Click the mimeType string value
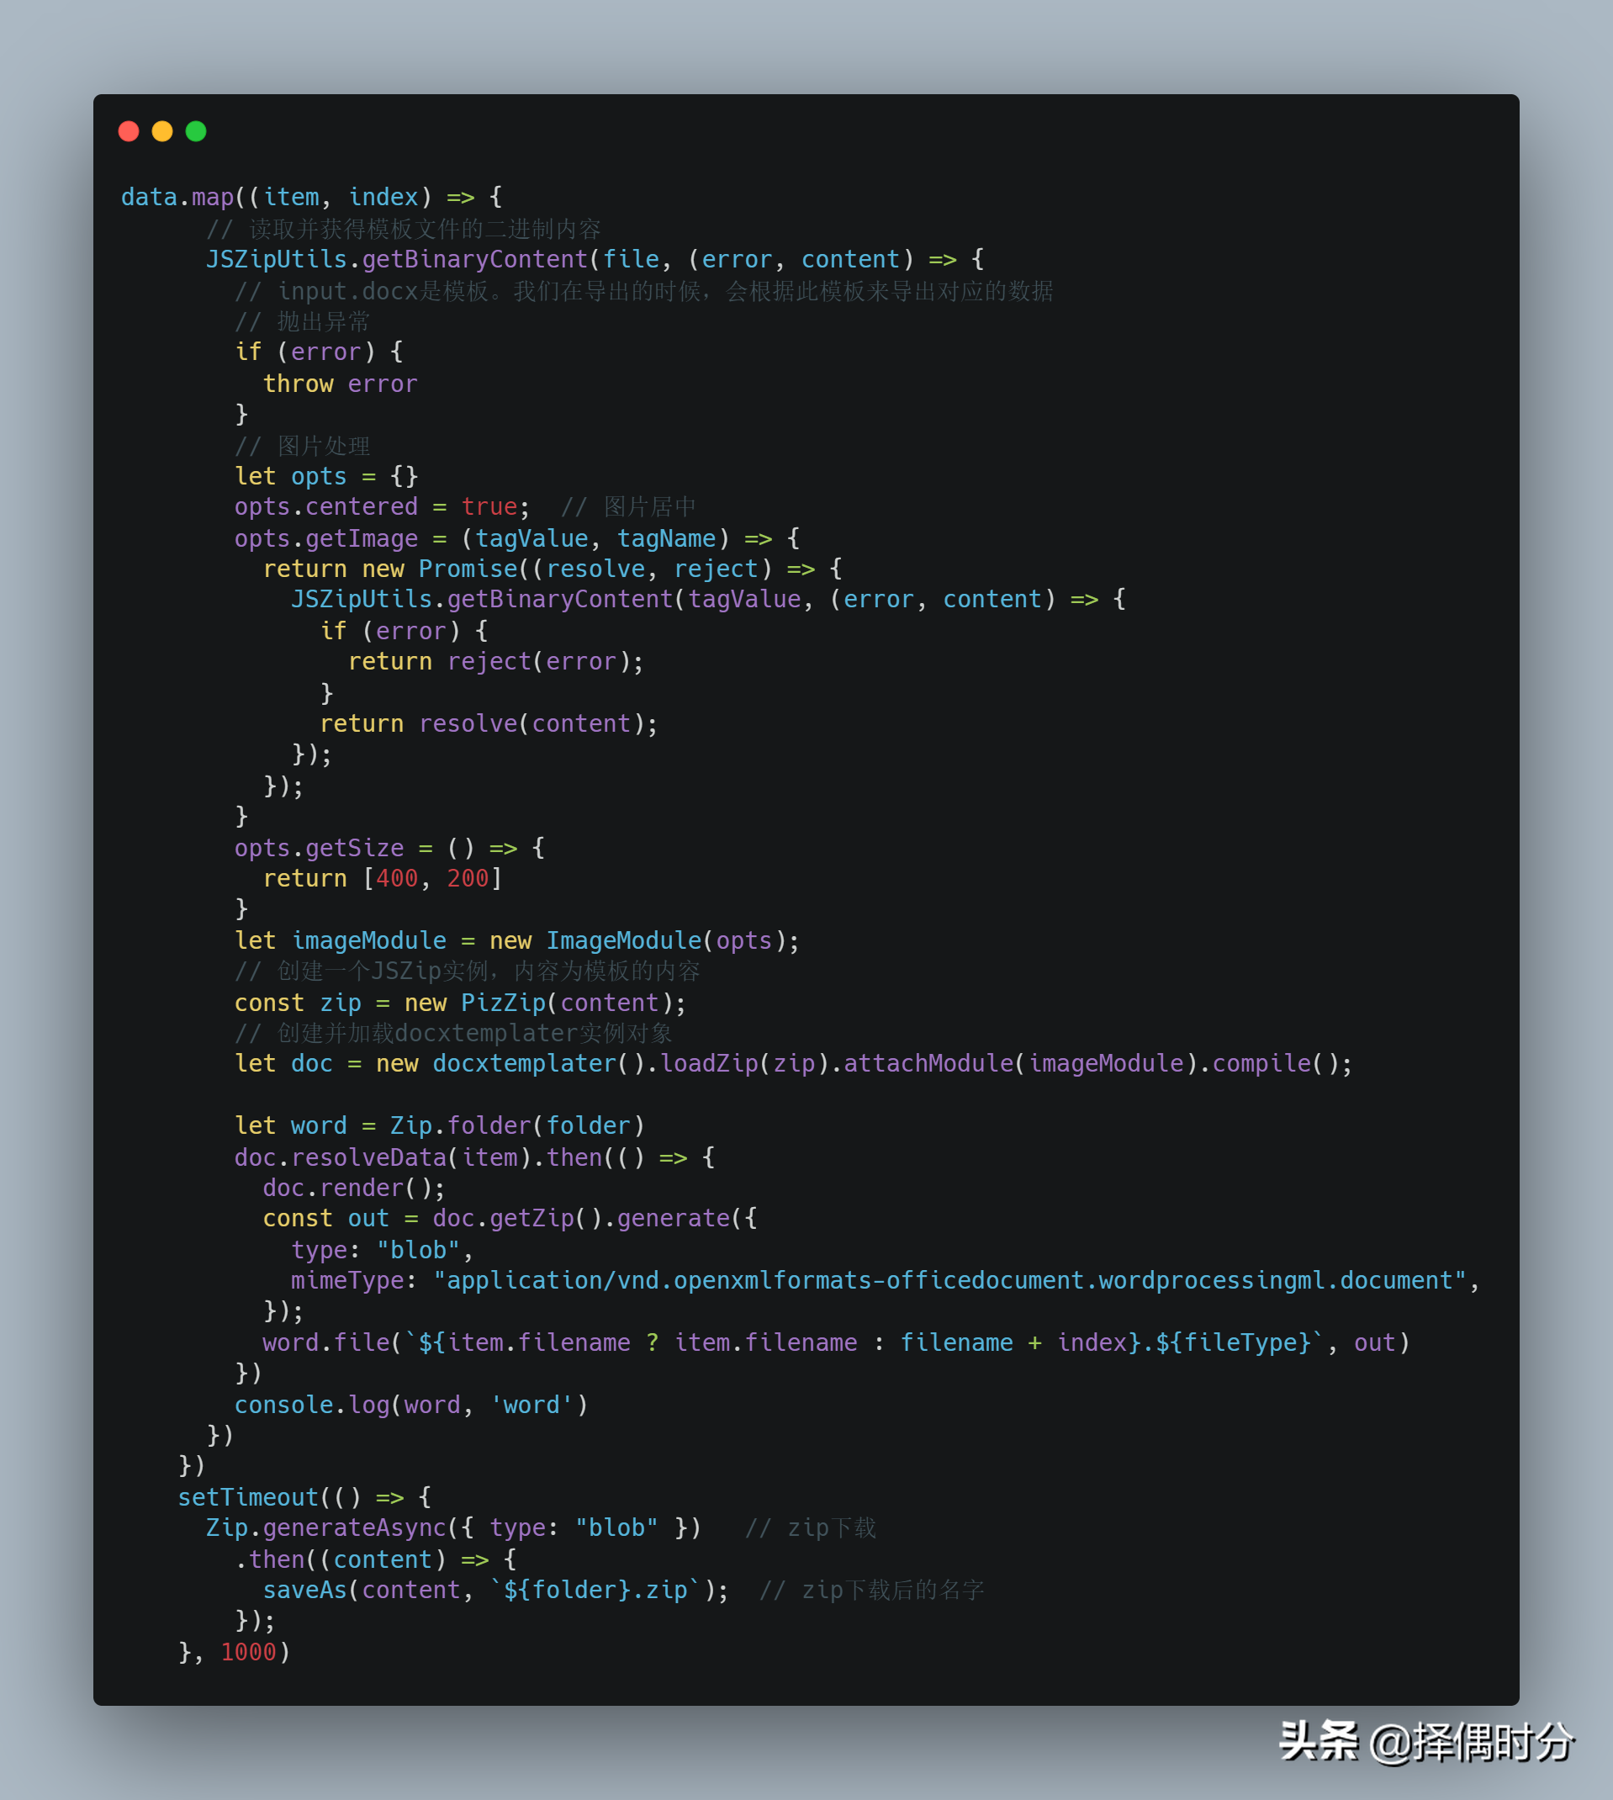Image resolution: width=1613 pixels, height=1800 pixels. [x=949, y=1281]
